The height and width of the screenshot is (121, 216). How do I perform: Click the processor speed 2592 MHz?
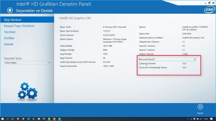[x=187, y=34]
